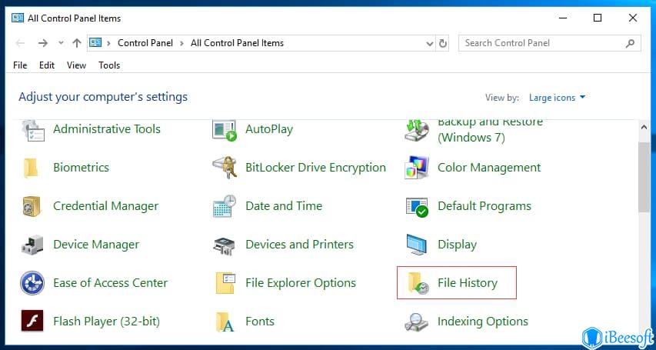Open the Fonts folder icon

pyautogui.click(x=225, y=322)
